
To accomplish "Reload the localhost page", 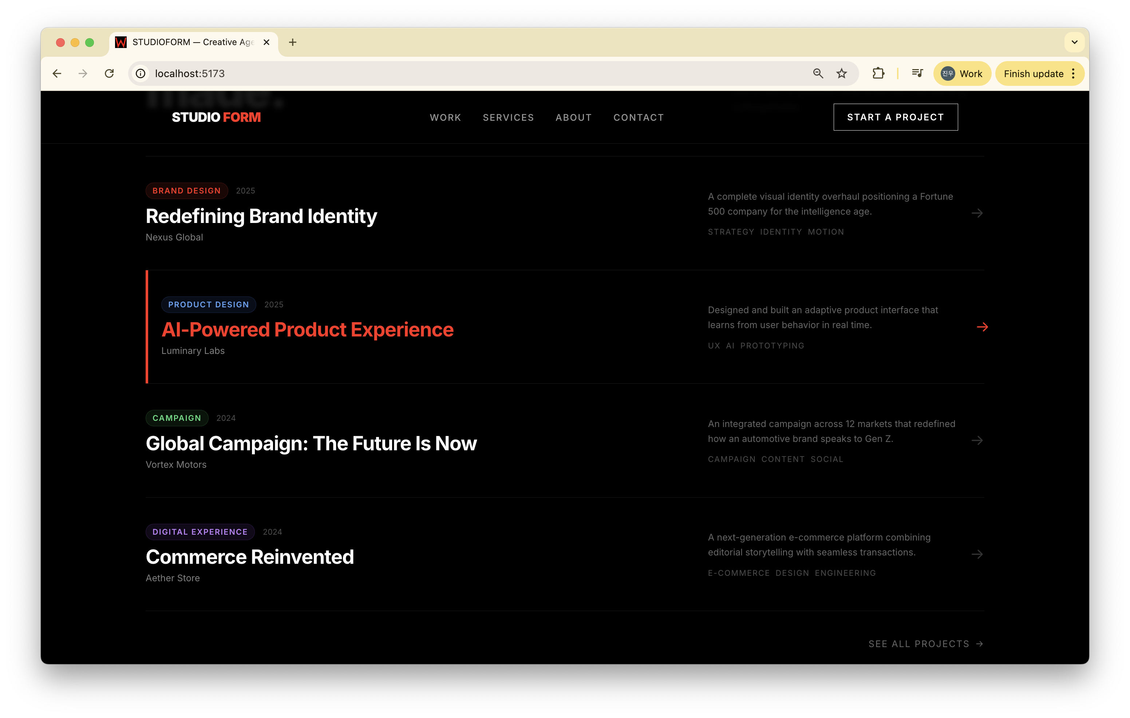I will coord(109,73).
